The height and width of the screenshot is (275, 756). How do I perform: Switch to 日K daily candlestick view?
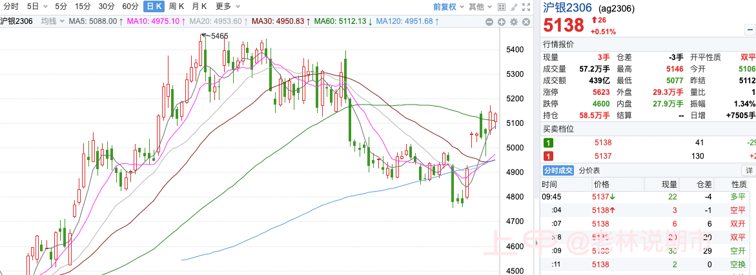click(153, 6)
